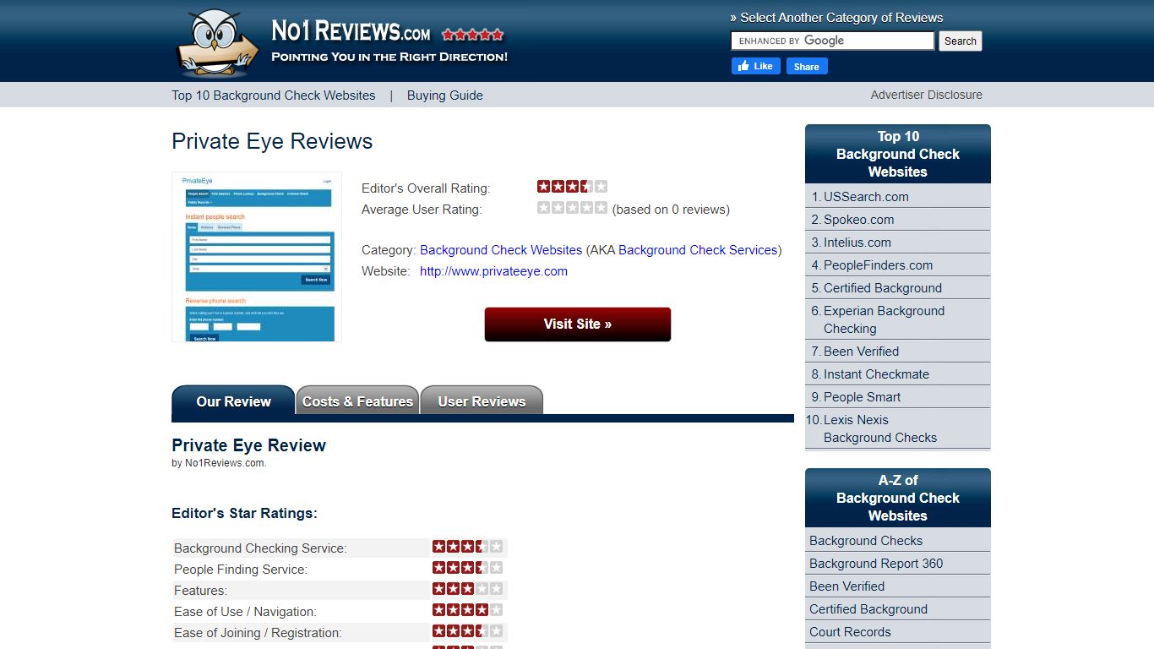Image resolution: width=1154 pixels, height=649 pixels.
Task: Open PeopleFinders.com in the Top 10 list
Action: click(x=879, y=265)
